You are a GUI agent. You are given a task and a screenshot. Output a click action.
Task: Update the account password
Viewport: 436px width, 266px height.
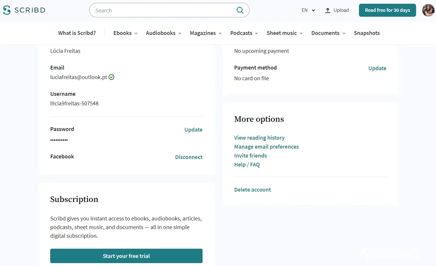coord(193,130)
